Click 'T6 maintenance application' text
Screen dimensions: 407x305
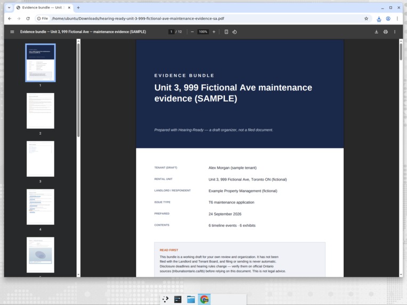click(x=231, y=202)
